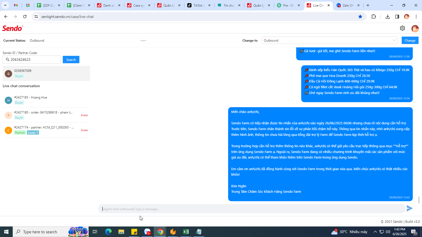Open ended conversation #2427180 order 8415286618

(46, 115)
